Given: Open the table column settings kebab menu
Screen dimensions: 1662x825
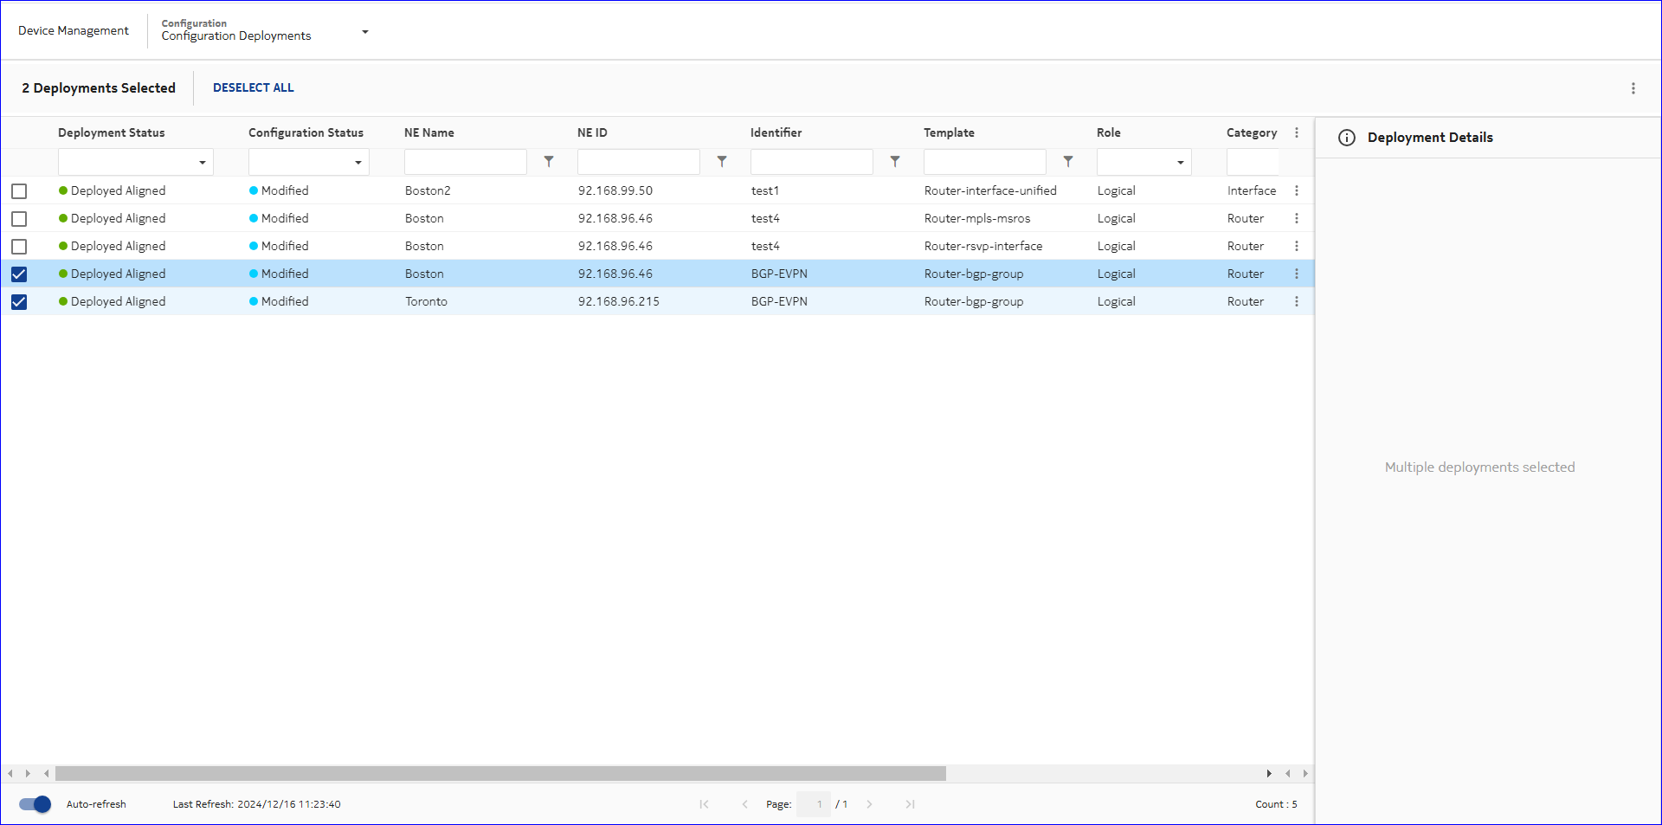Looking at the screenshot, I should point(1296,132).
